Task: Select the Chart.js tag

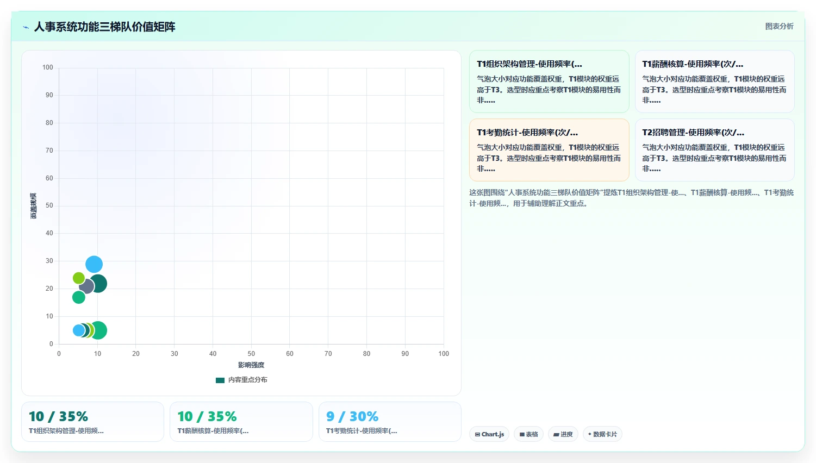Action: (489, 434)
